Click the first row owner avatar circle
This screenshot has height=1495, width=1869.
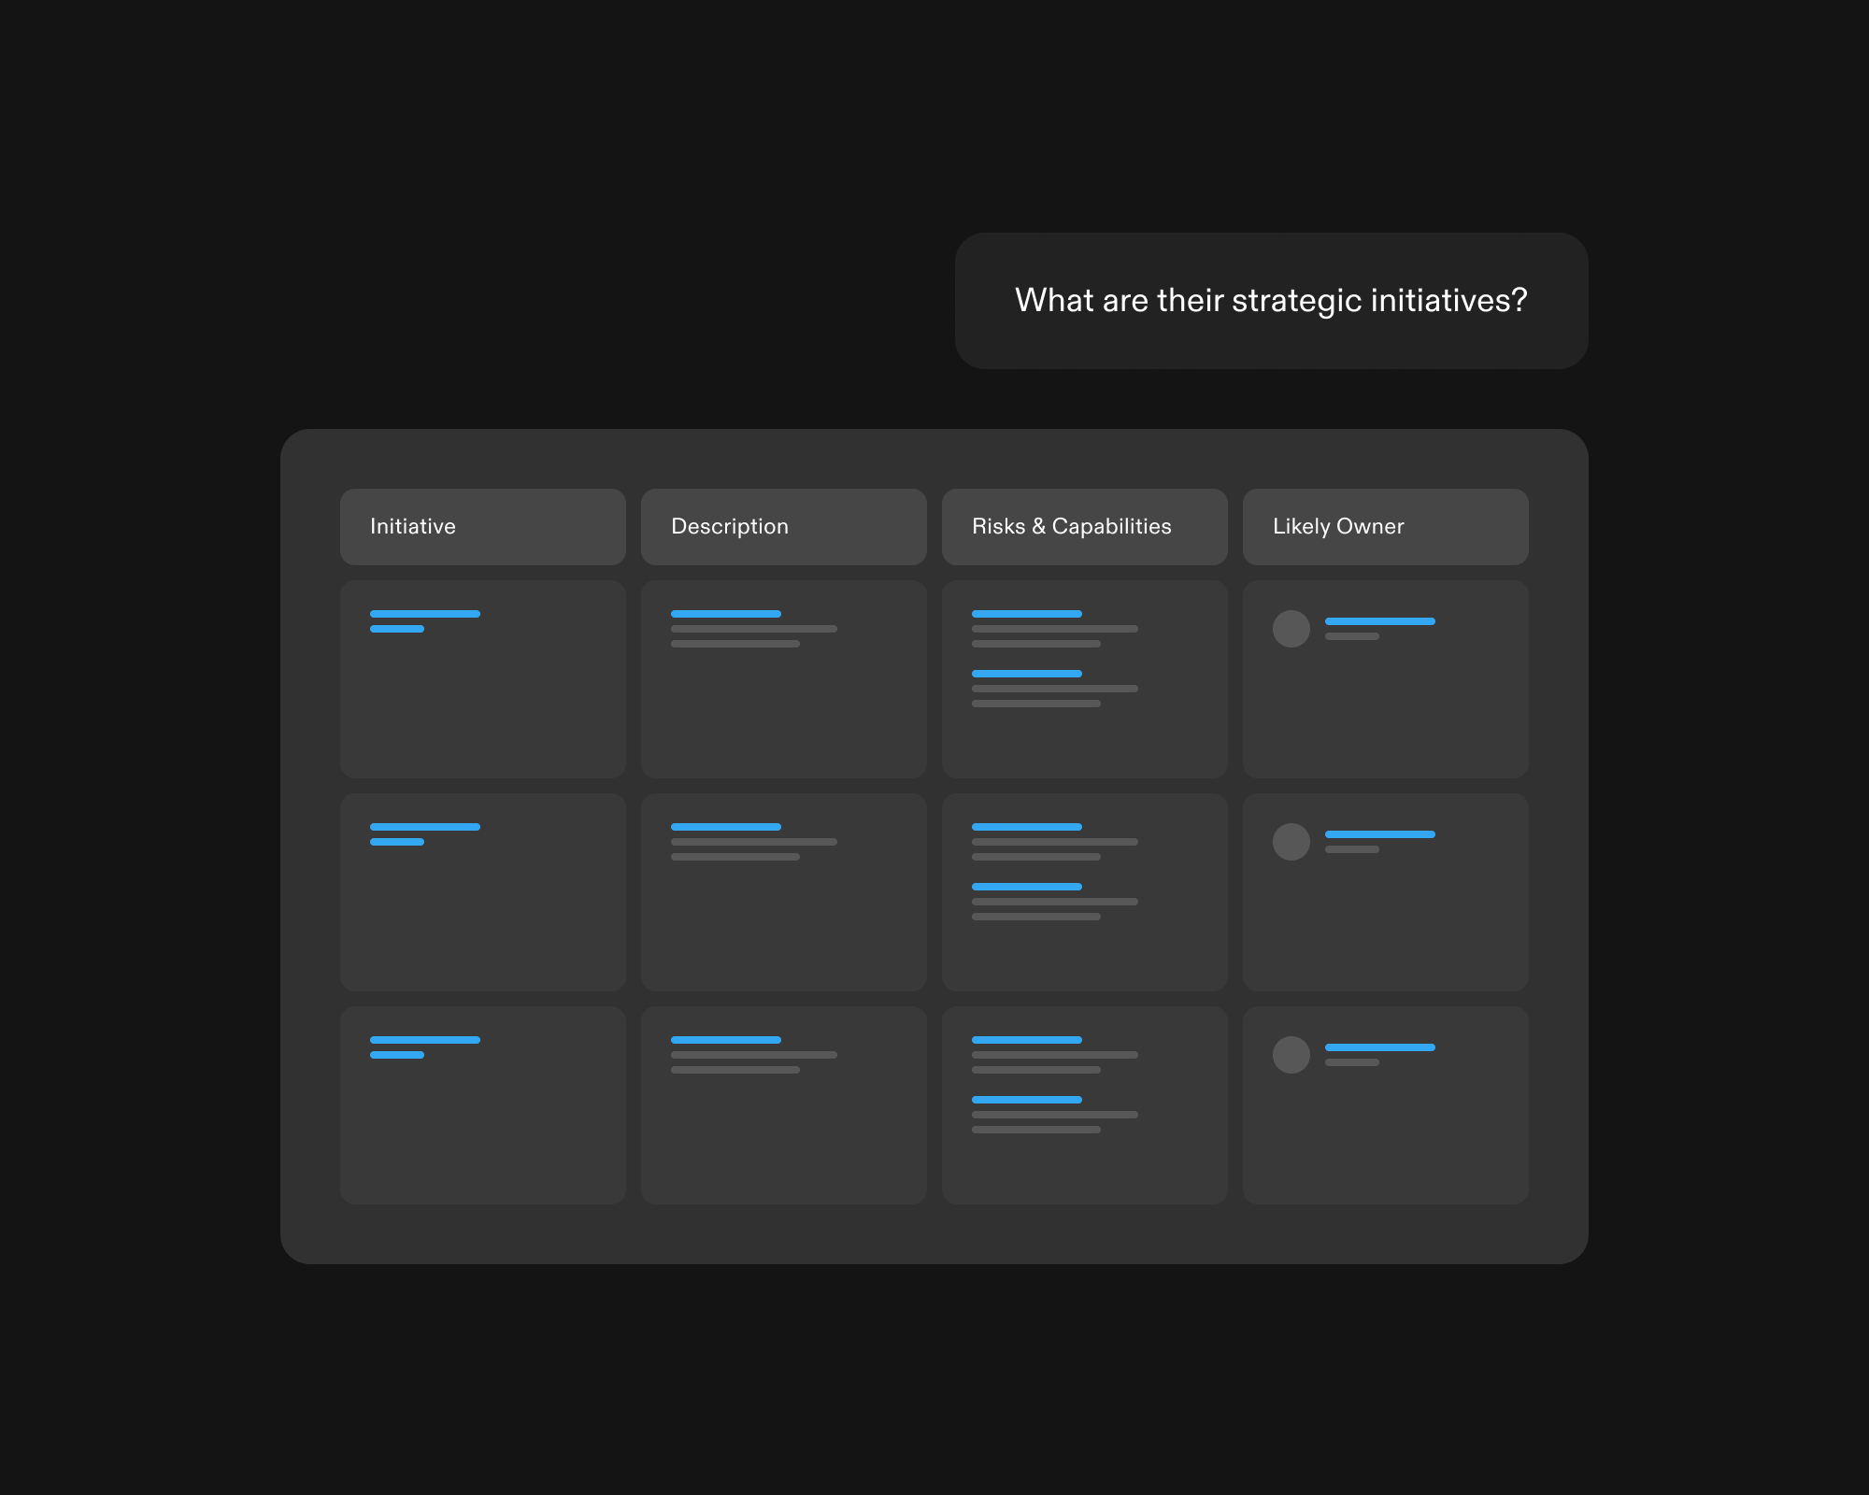tap(1291, 629)
